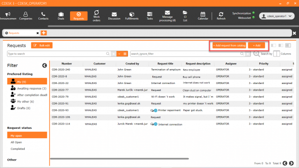299x168 pixels.
Task: Click the + Add button
Action: [256, 46]
